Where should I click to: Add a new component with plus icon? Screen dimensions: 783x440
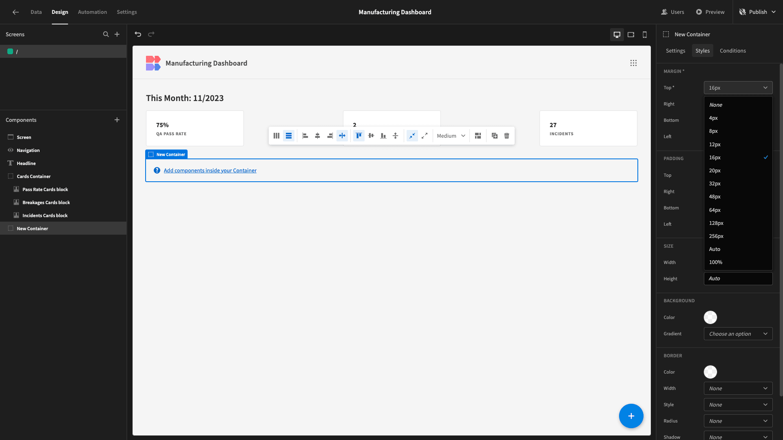tap(117, 120)
